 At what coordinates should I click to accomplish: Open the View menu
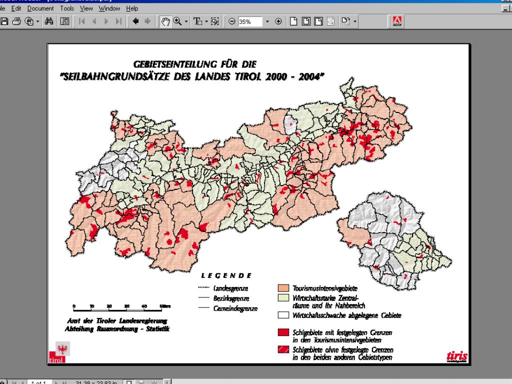(86, 8)
